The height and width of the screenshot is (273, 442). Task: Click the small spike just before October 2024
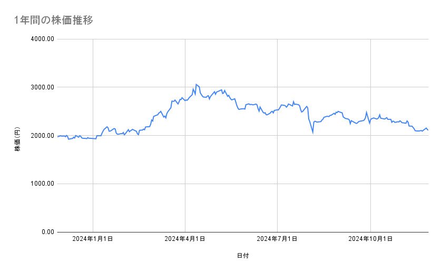tap(367, 113)
